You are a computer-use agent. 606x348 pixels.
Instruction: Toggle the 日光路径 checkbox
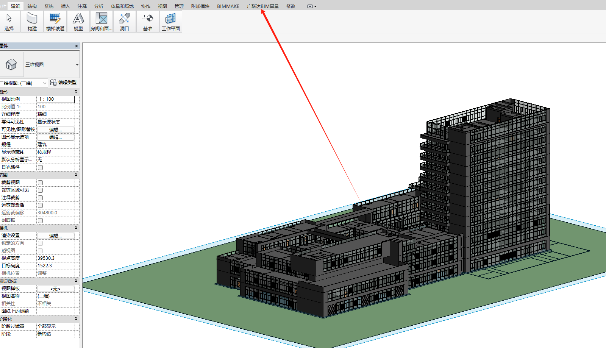(41, 167)
